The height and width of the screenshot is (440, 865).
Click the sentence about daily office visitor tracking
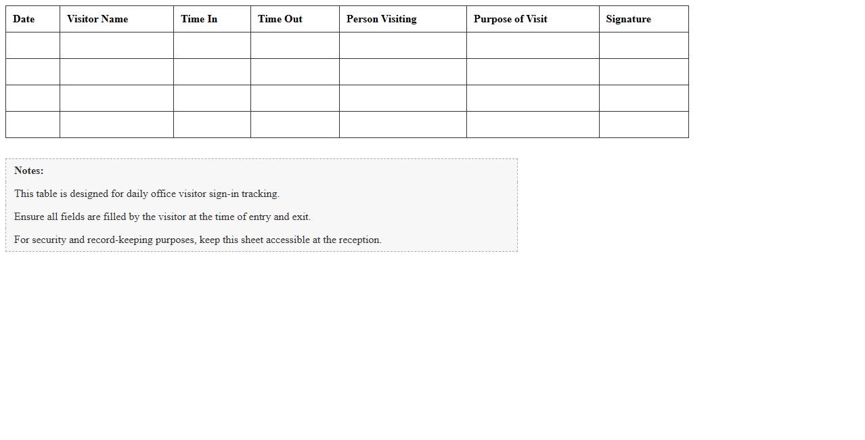coord(147,194)
